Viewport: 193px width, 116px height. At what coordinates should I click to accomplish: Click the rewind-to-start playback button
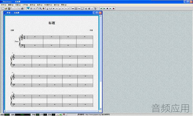(101, 8)
